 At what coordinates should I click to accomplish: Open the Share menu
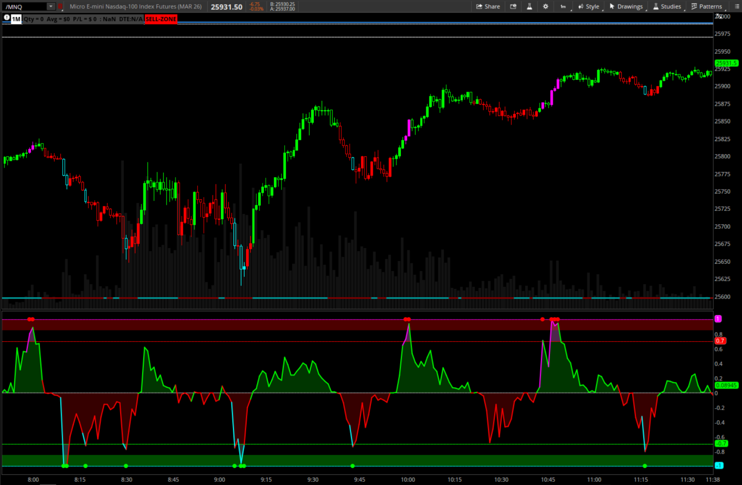pos(488,6)
